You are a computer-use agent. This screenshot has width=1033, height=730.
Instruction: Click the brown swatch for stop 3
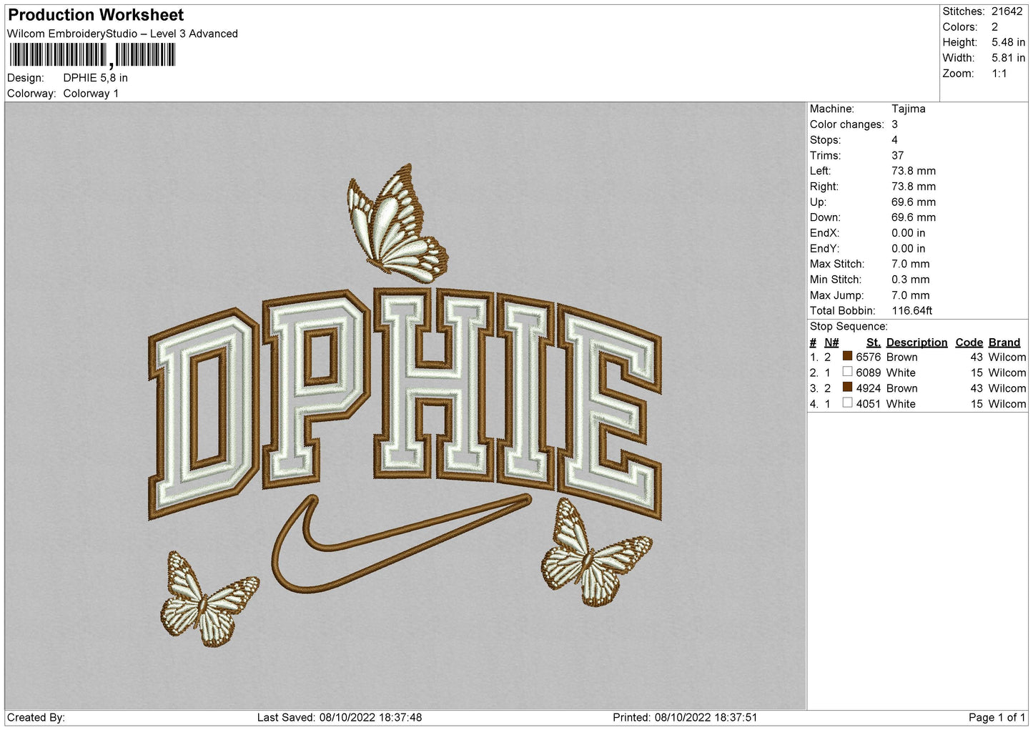tap(847, 387)
